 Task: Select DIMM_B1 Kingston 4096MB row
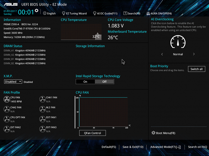pos(25,59)
